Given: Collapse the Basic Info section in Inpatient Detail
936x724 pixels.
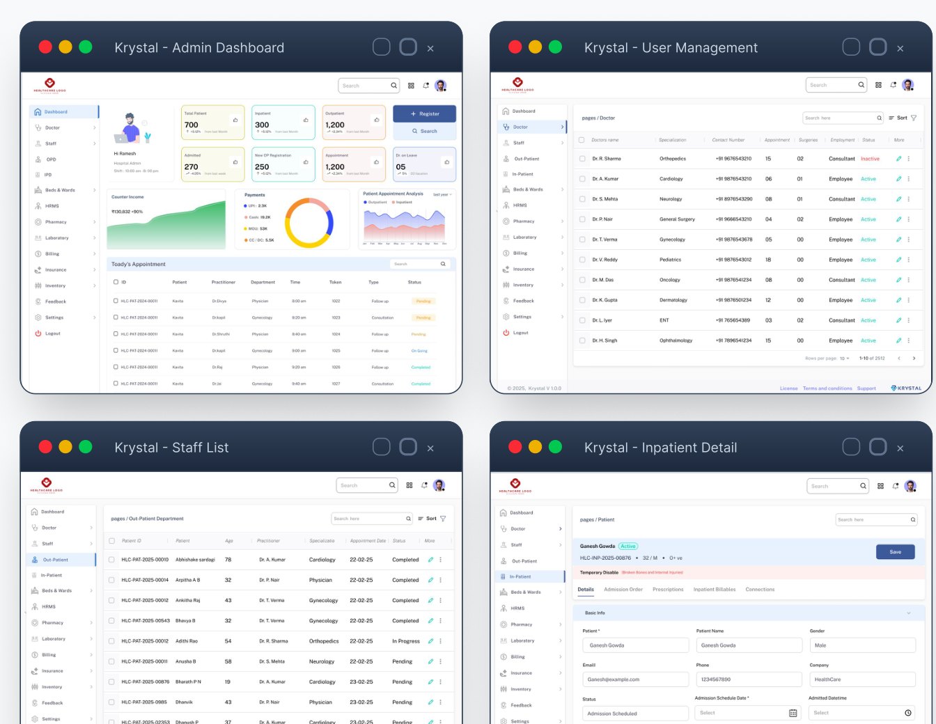Looking at the screenshot, I should pos(908,613).
